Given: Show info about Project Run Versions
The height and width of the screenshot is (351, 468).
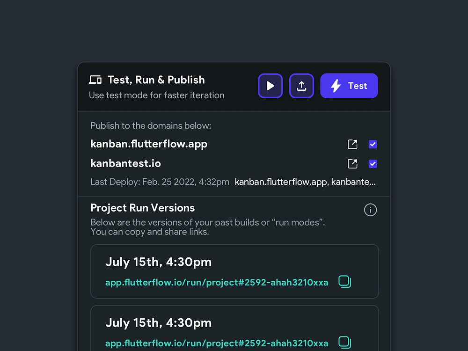Looking at the screenshot, I should click(370, 210).
